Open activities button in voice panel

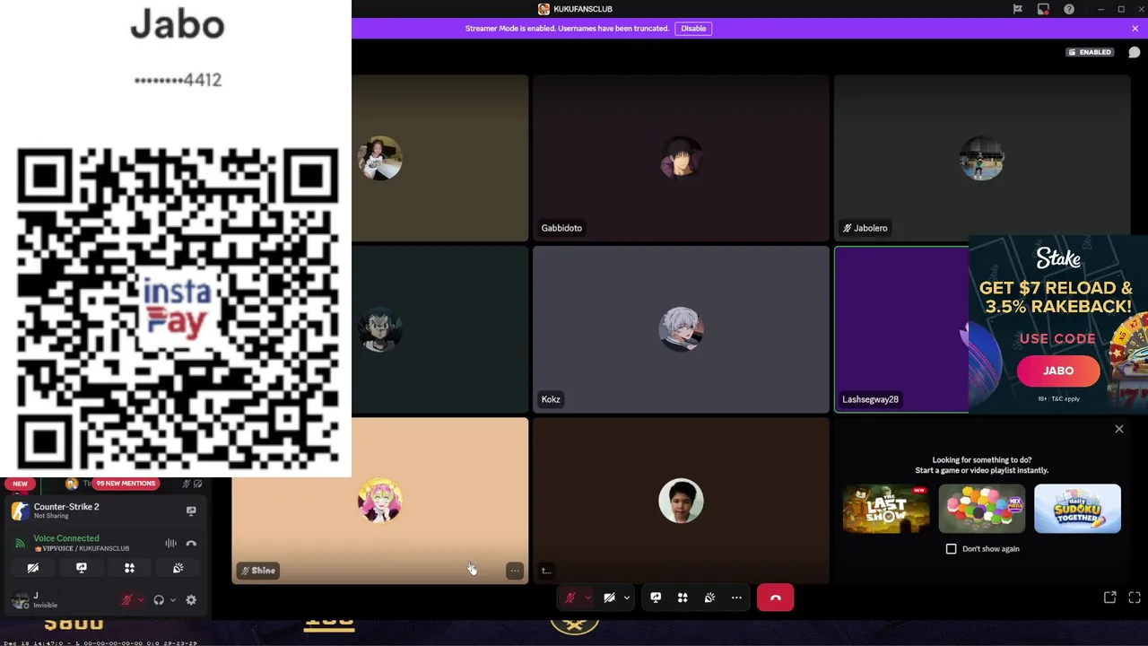[x=129, y=568]
